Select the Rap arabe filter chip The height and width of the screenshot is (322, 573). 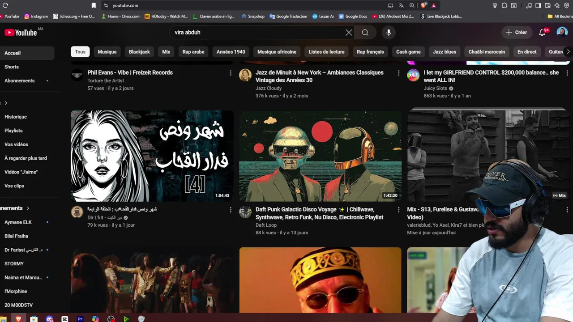[x=193, y=52]
